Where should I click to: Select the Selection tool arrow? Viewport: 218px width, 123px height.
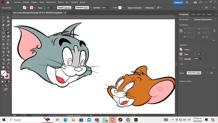[3, 17]
